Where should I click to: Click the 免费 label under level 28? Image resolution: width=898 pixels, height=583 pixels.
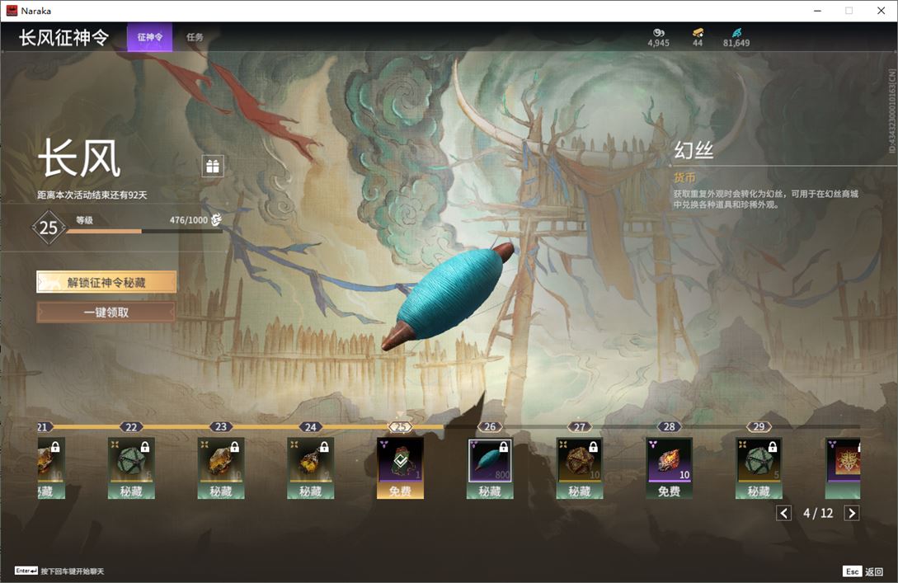pyautogui.click(x=669, y=491)
